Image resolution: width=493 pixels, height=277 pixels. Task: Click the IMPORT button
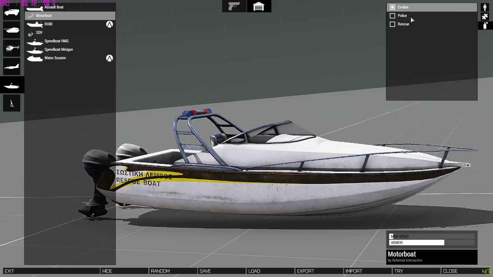[367, 271]
